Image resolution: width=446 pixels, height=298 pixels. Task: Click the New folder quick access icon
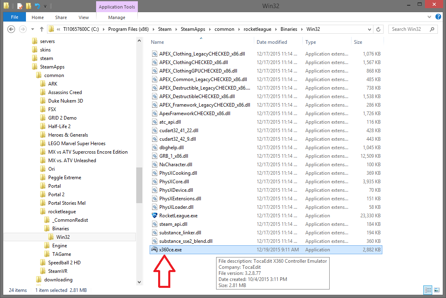[28, 6]
